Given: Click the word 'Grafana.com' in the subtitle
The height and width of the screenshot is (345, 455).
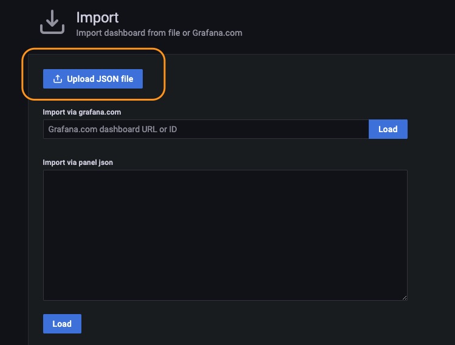Looking at the screenshot, I should click(x=217, y=33).
